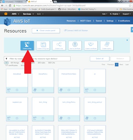Open the Settings navigation item

click(x=110, y=21)
